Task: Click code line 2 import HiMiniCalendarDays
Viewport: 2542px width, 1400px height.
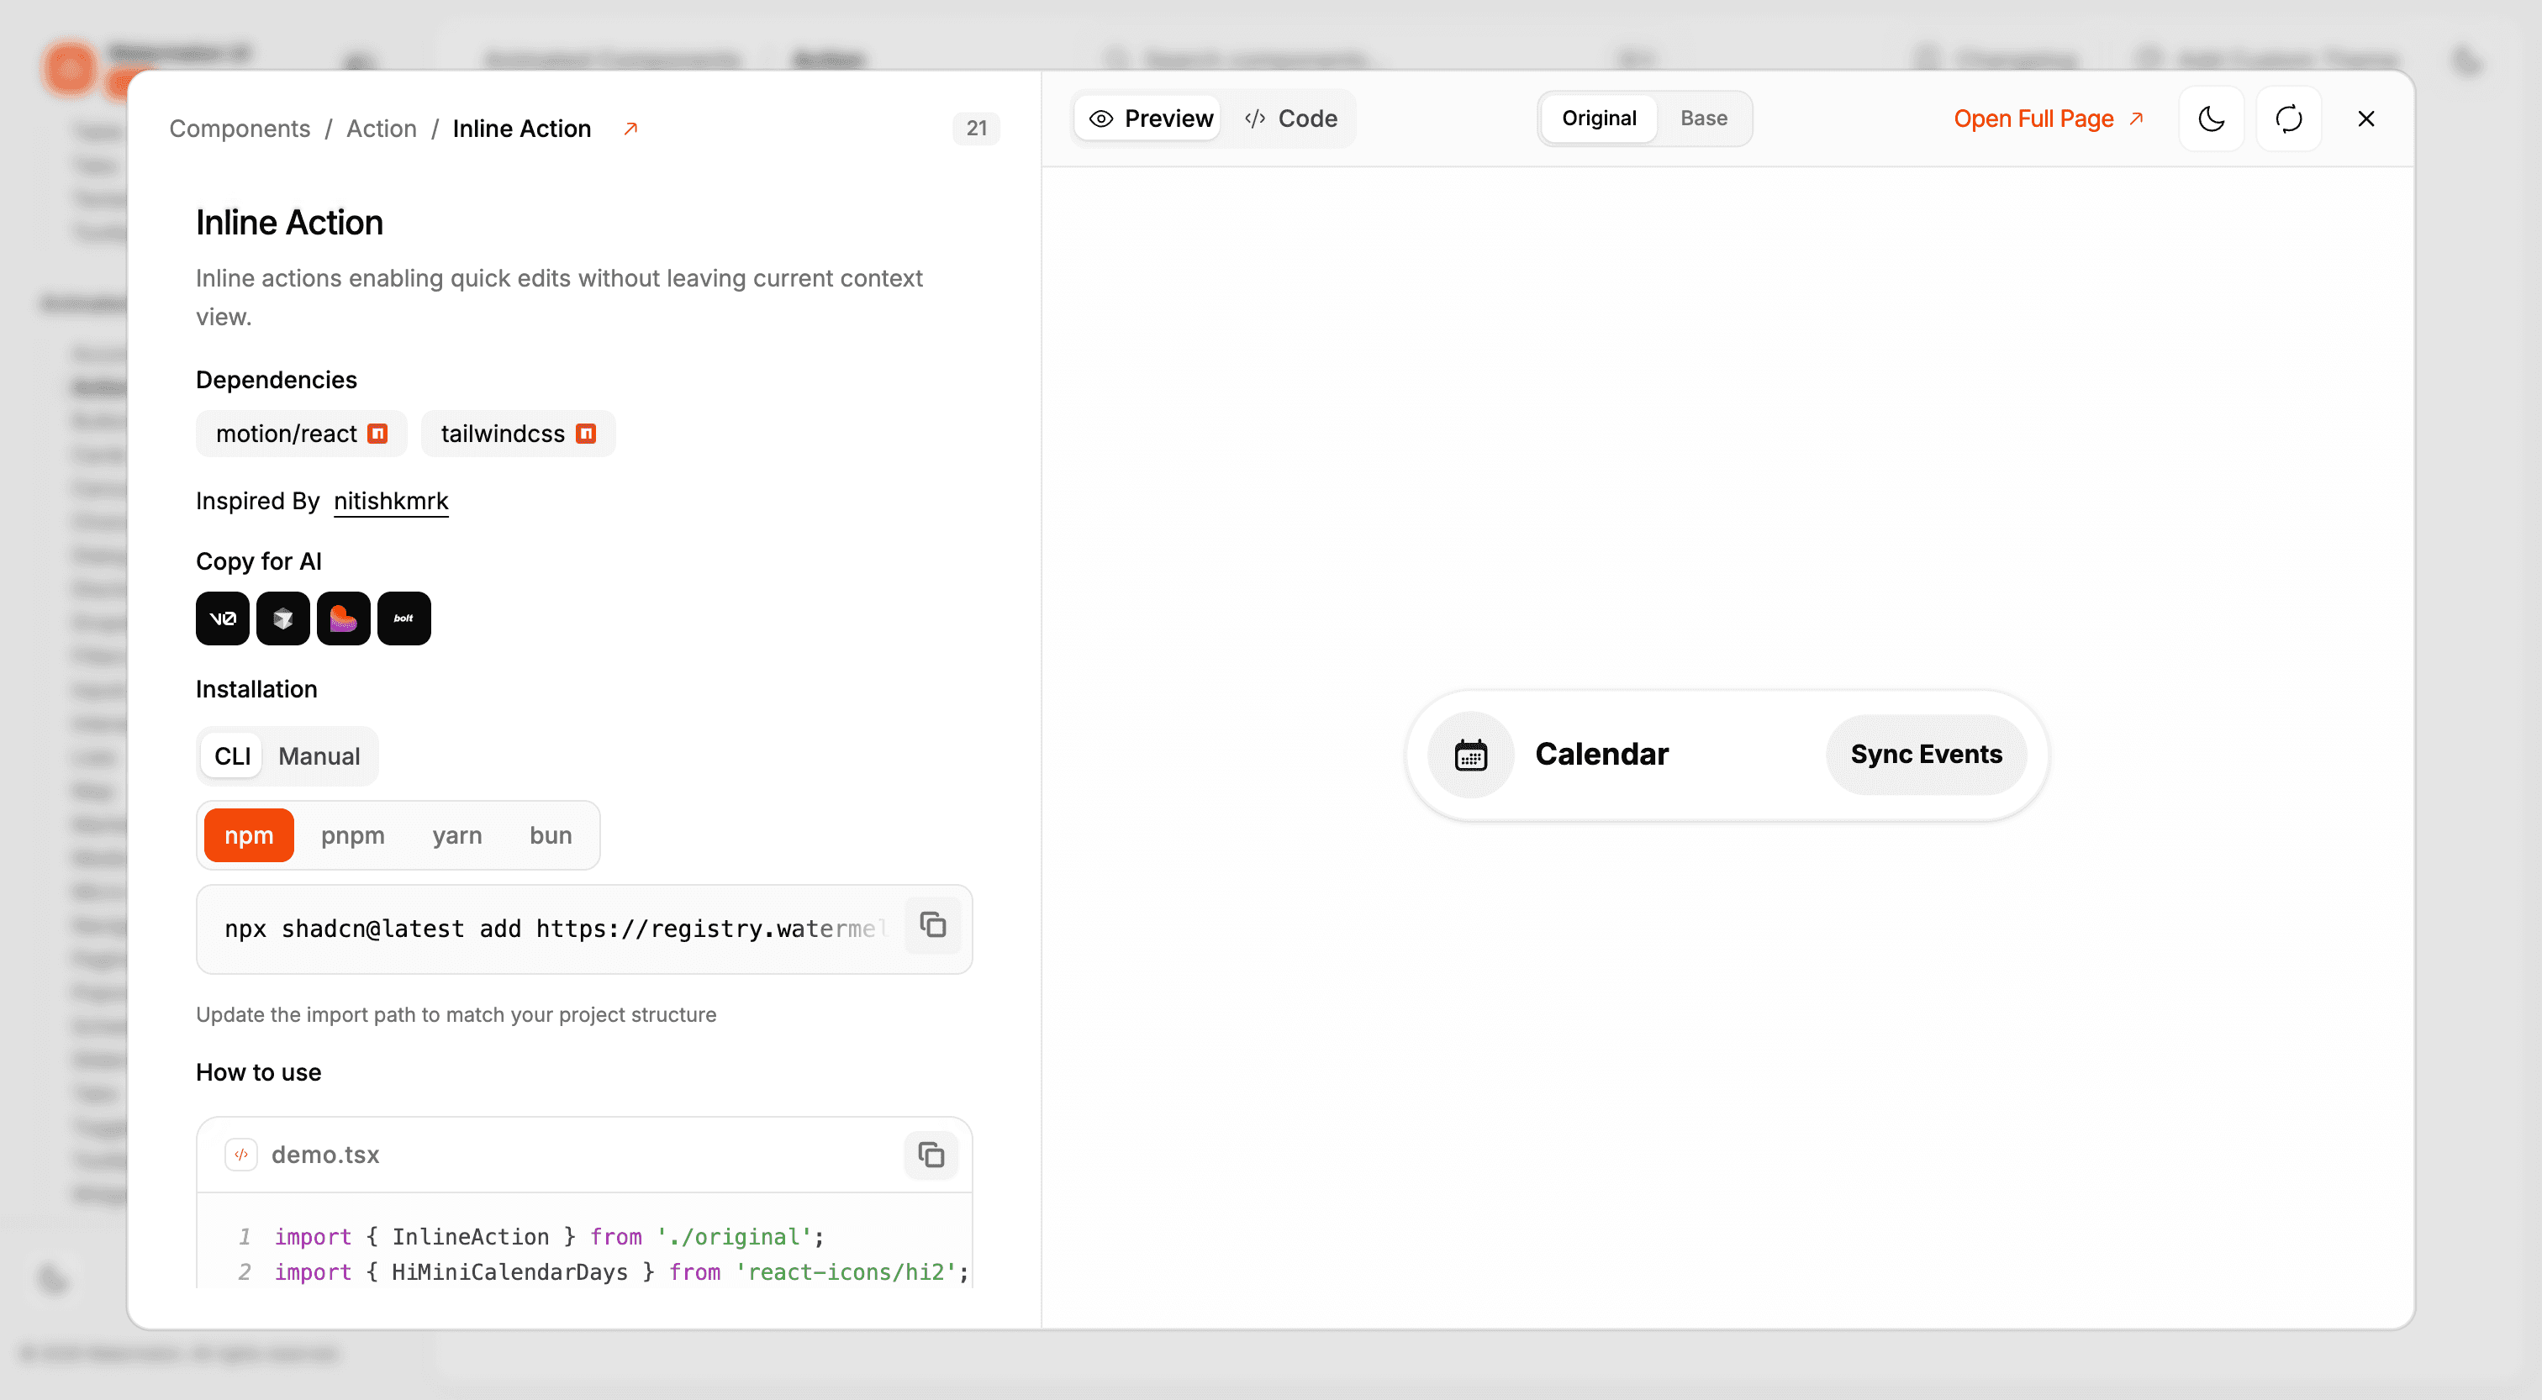Action: click(x=620, y=1273)
